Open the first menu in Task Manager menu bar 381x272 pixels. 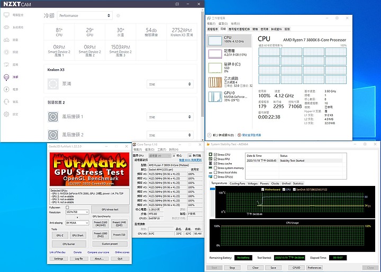click(x=211, y=24)
